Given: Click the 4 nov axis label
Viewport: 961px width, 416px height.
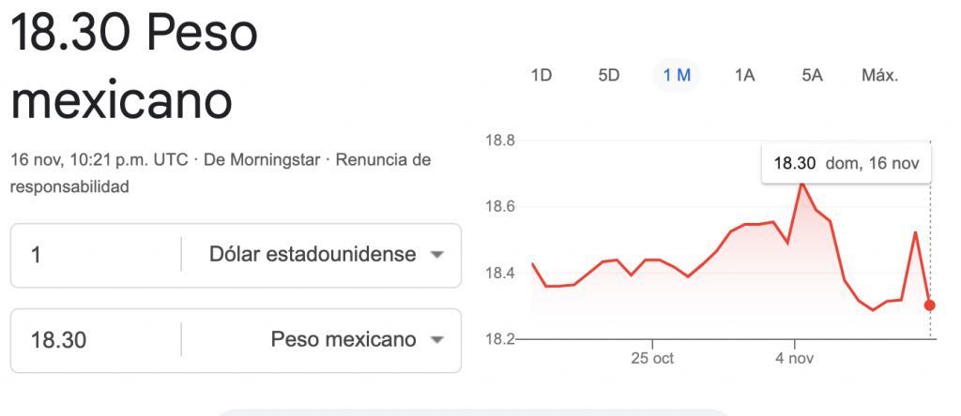Looking at the screenshot, I should pos(795,358).
